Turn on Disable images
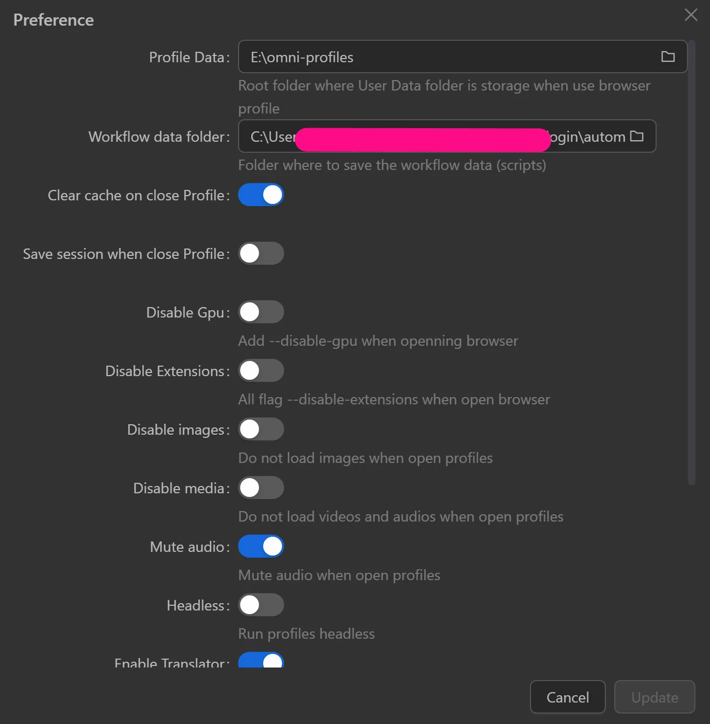Viewport: 710px width, 724px height. [x=261, y=428]
